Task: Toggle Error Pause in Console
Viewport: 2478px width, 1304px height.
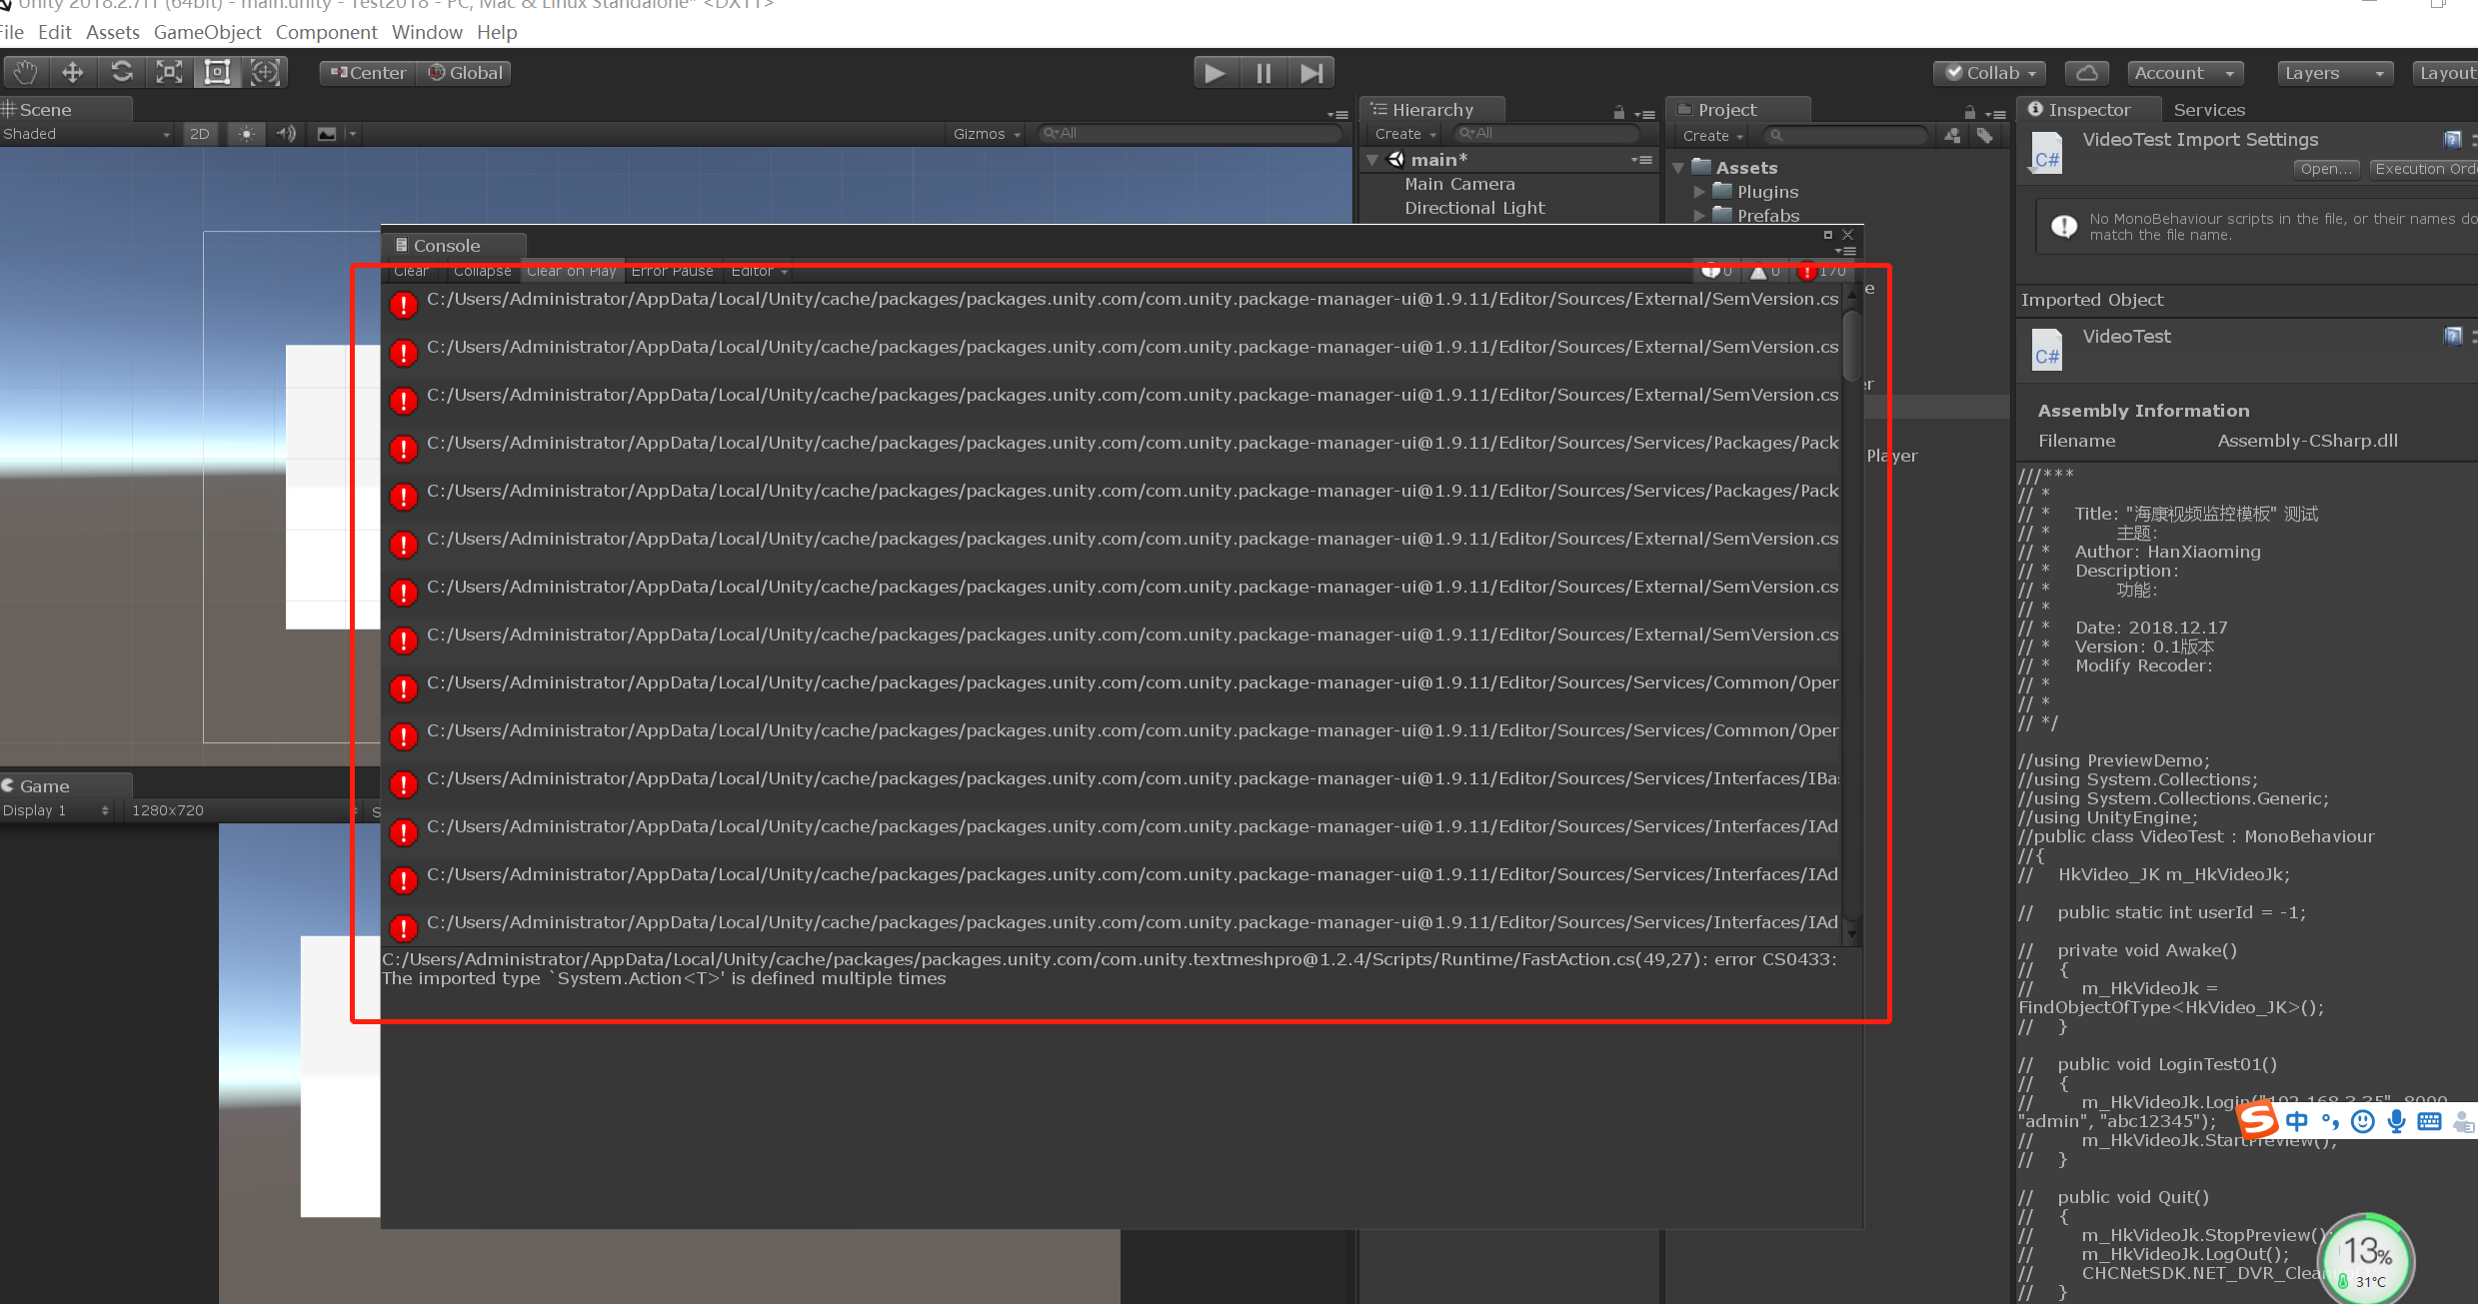Action: (x=673, y=271)
